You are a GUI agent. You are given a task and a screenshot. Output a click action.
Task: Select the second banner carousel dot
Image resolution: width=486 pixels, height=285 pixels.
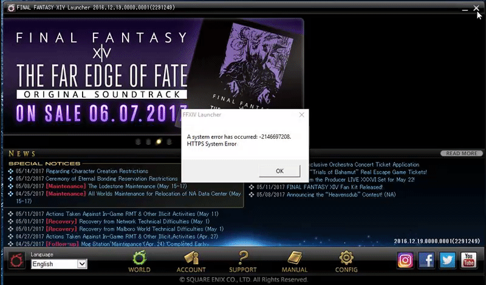click(148, 142)
